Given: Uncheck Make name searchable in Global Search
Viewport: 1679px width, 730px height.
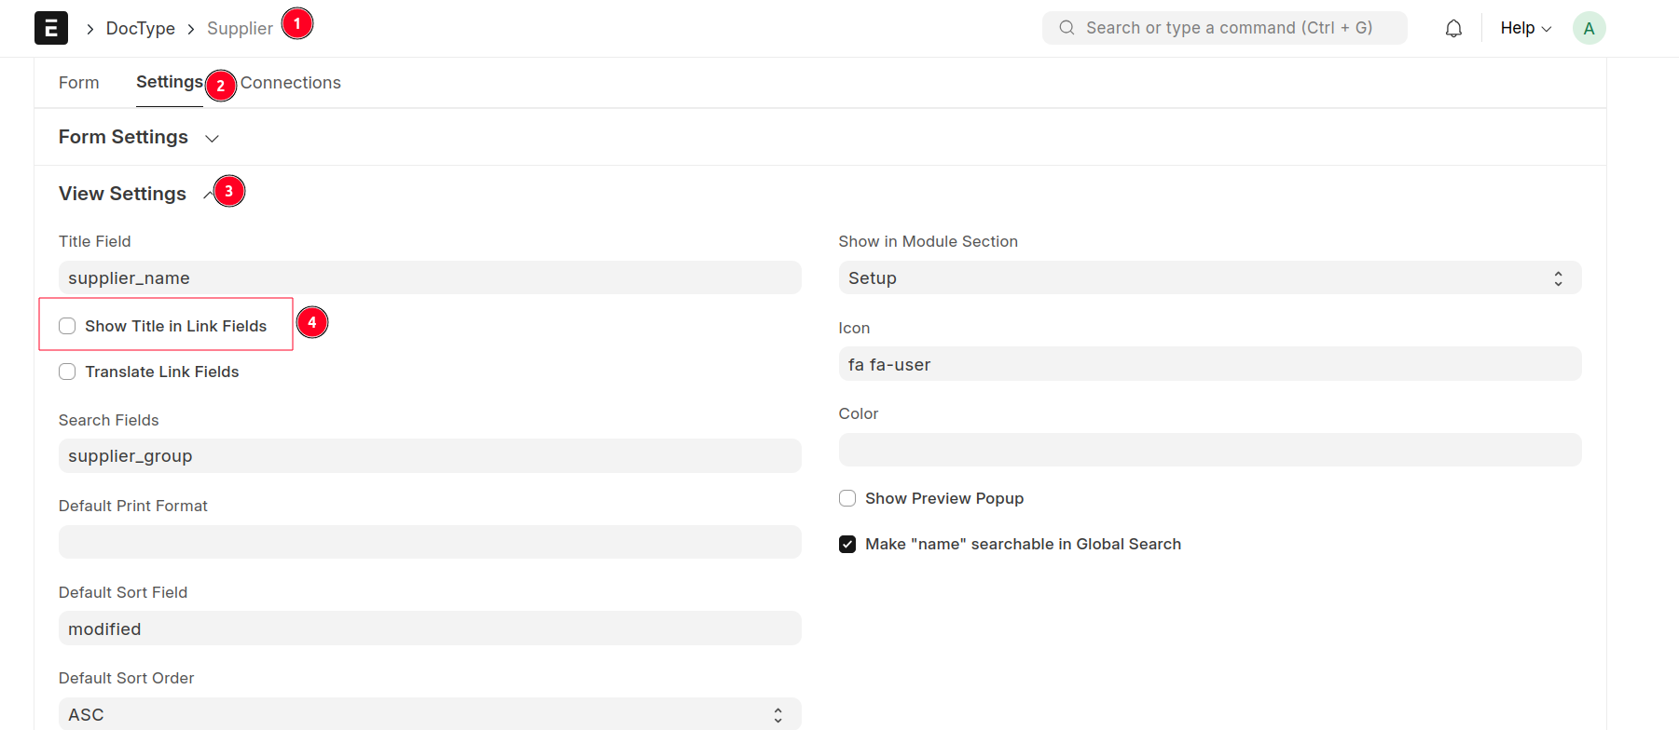Looking at the screenshot, I should pyautogui.click(x=847, y=544).
